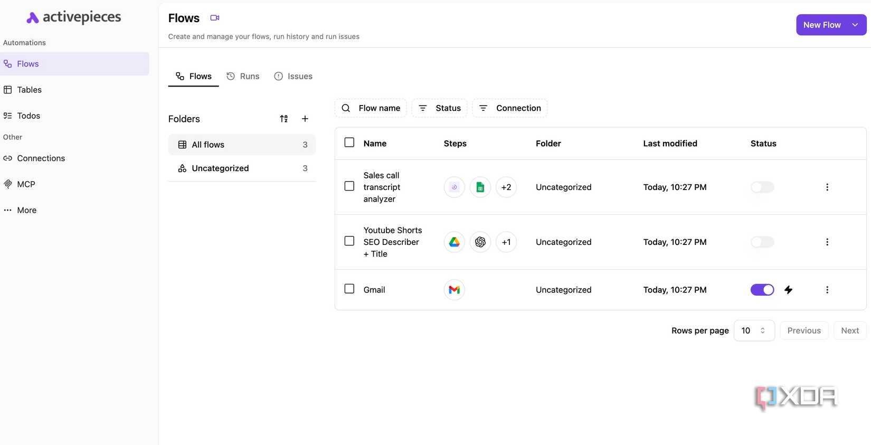The width and height of the screenshot is (871, 445).
Task: Switch to the Runs tab
Action: 243,77
